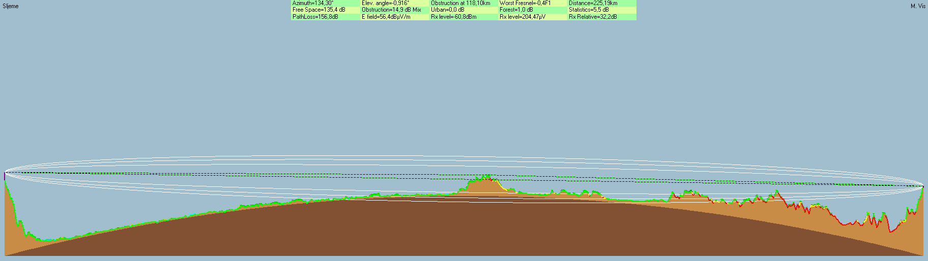
Task: Click the purple transmitter antenna marker at Sljeme
Action: [x=5, y=176]
